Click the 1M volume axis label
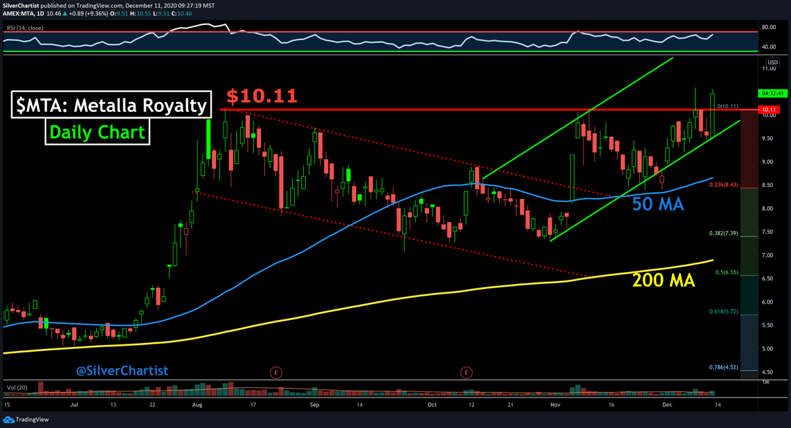 coord(765,382)
